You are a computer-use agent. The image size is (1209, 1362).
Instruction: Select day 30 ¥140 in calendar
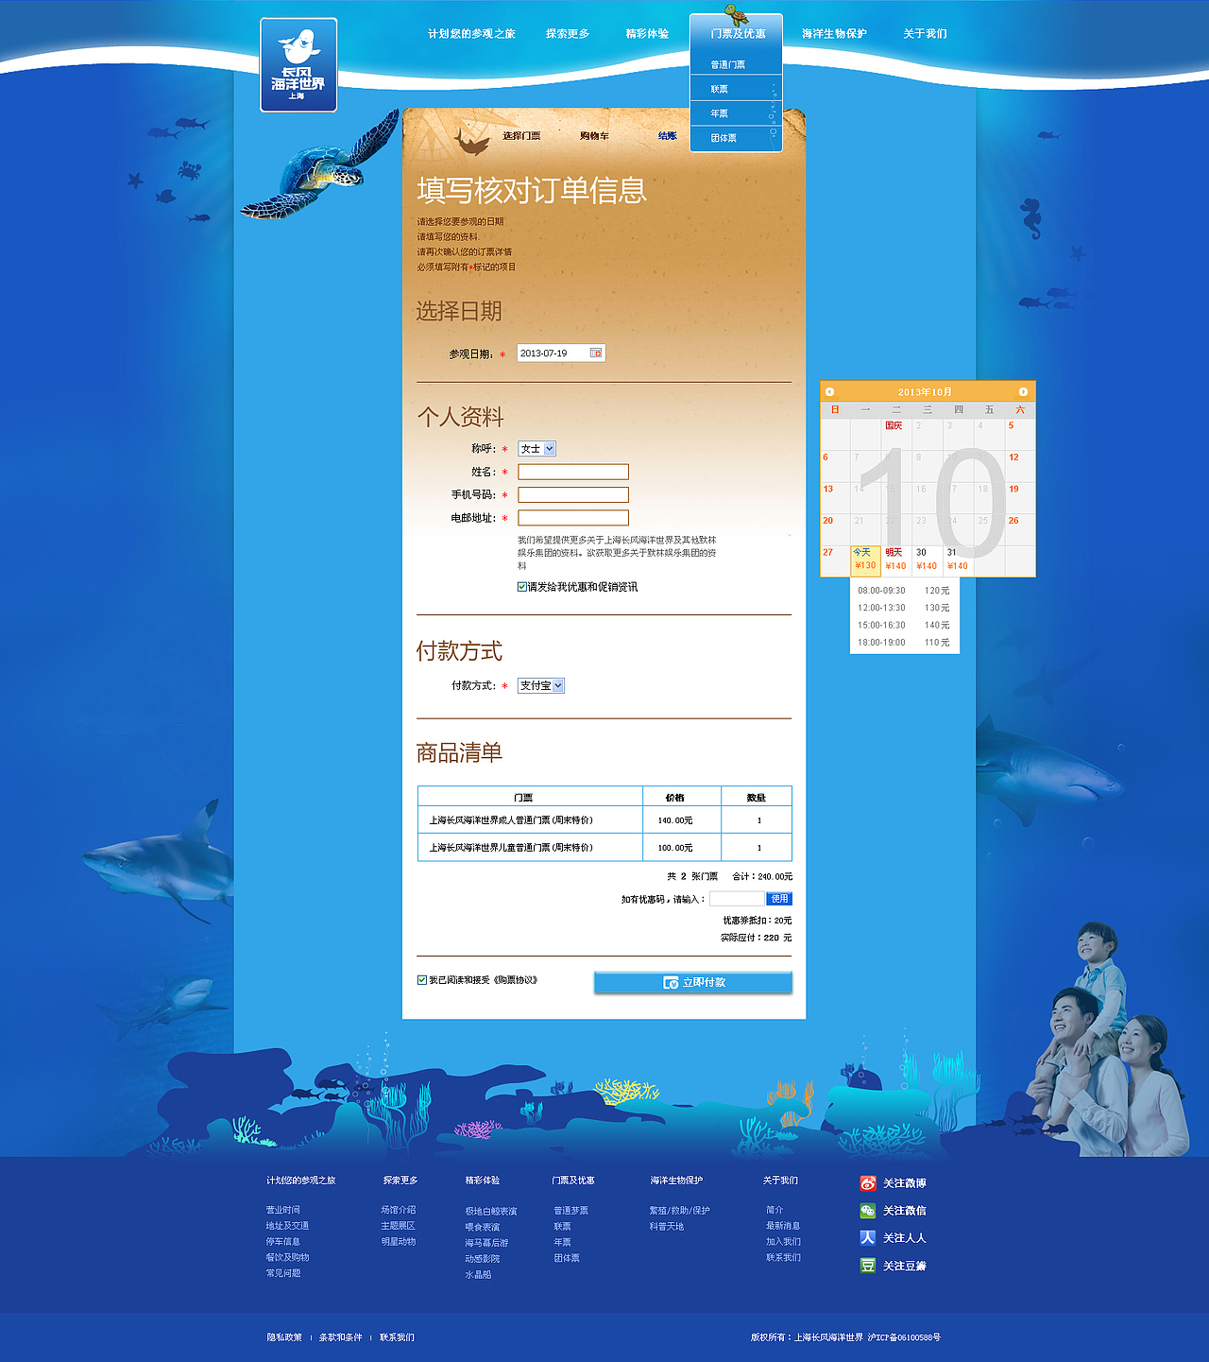(x=927, y=560)
